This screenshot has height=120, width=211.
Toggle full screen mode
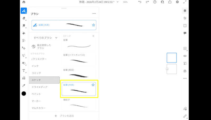(x=185, y=2)
